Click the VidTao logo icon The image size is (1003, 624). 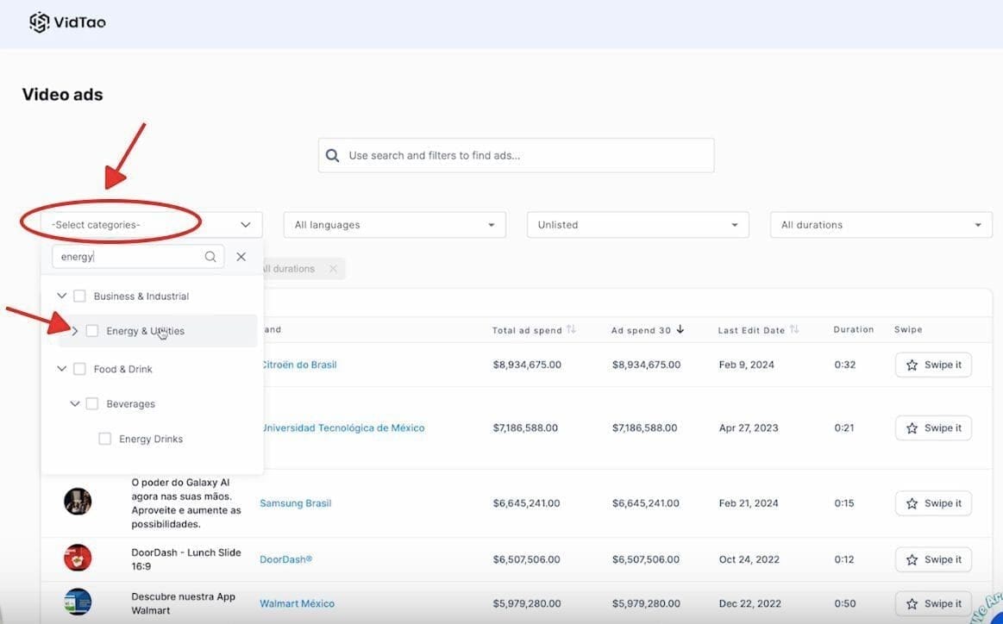pos(40,22)
